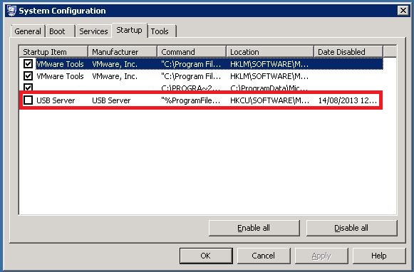Click VMware, Inc. in the second row
The width and height of the screenshot is (414, 272).
[x=115, y=76]
